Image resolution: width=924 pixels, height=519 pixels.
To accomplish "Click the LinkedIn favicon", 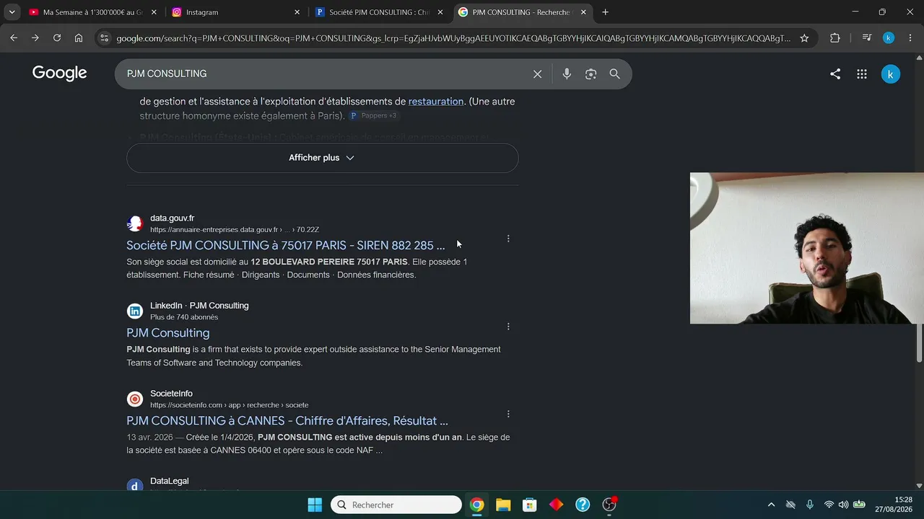I will point(135,311).
